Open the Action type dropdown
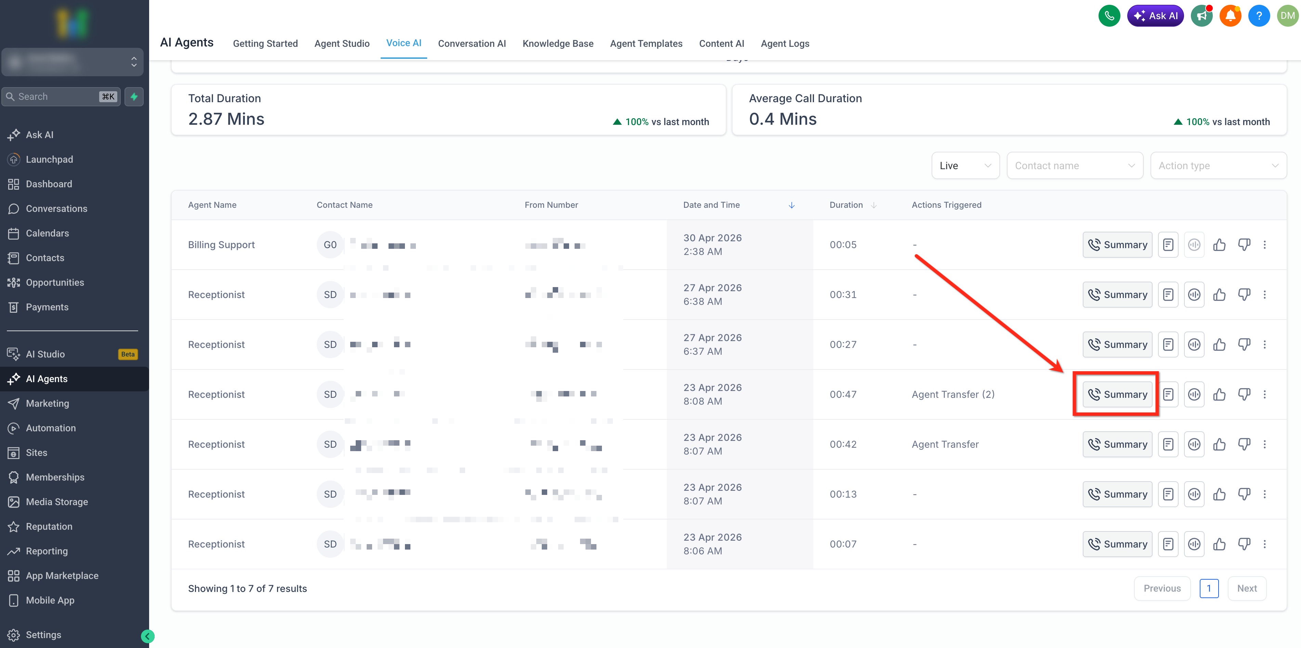The image size is (1301, 648). click(1218, 165)
